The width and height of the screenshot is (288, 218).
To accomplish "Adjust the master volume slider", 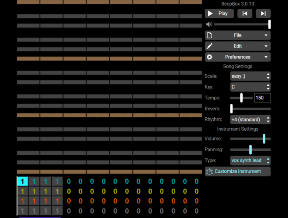I will [242, 24].
